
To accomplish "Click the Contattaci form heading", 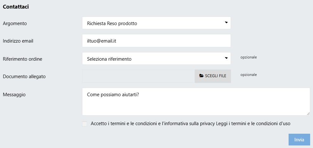I will tap(16, 7).
